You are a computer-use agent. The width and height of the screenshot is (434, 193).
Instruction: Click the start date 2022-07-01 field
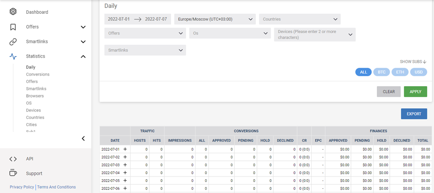click(x=119, y=19)
